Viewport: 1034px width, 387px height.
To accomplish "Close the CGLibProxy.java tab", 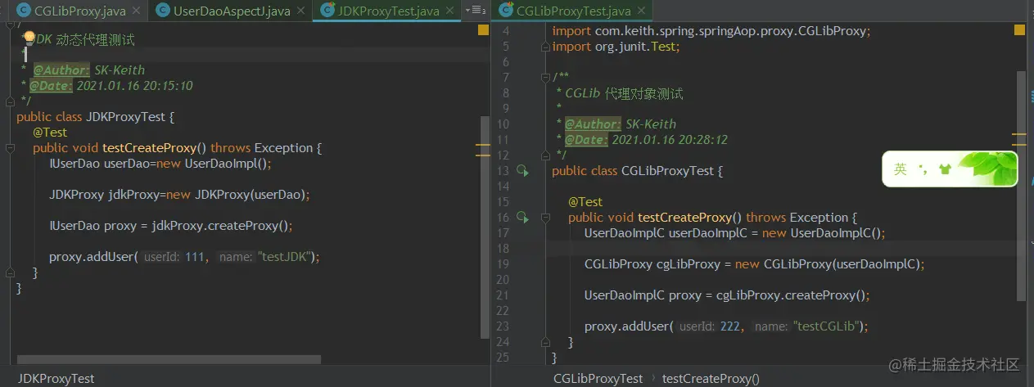I will (x=136, y=11).
